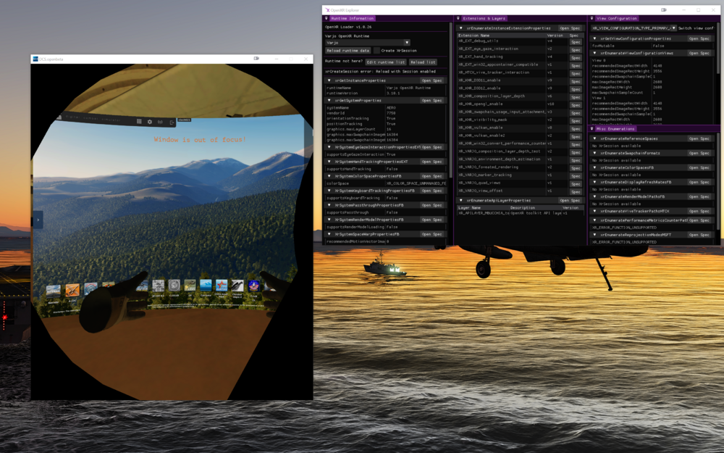724x453 pixels.
Task: Click Spec button for XR_EXT_hand_tracking
Action: coord(576,58)
